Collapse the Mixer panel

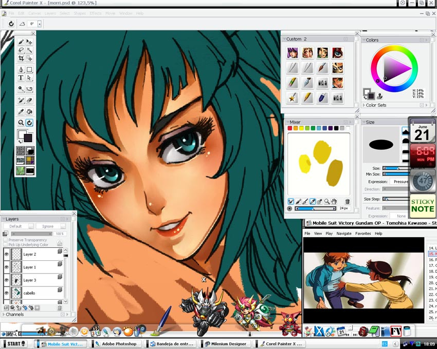(287, 122)
